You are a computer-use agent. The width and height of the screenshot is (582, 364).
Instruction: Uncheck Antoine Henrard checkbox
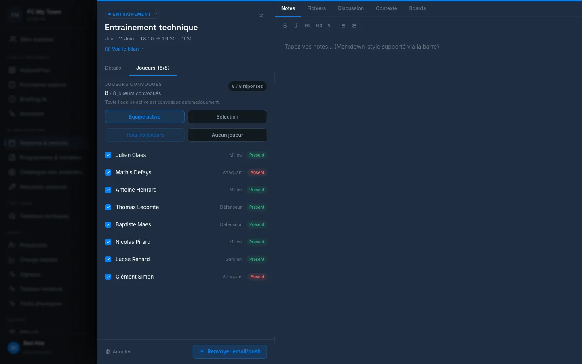(x=108, y=190)
